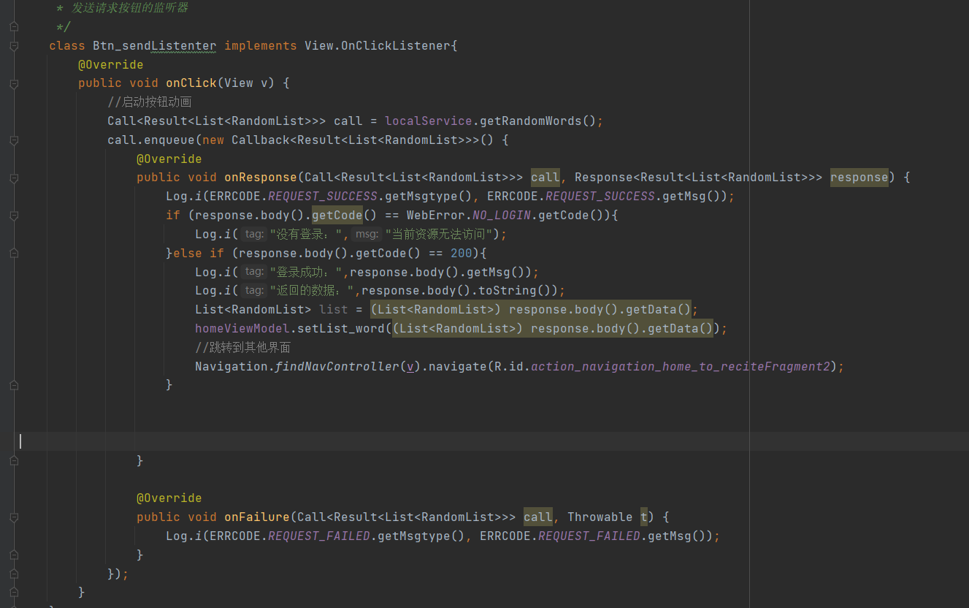Screen dimensions: 969x608
Task: Click the NO_LOGIN constant
Action: [502, 216]
